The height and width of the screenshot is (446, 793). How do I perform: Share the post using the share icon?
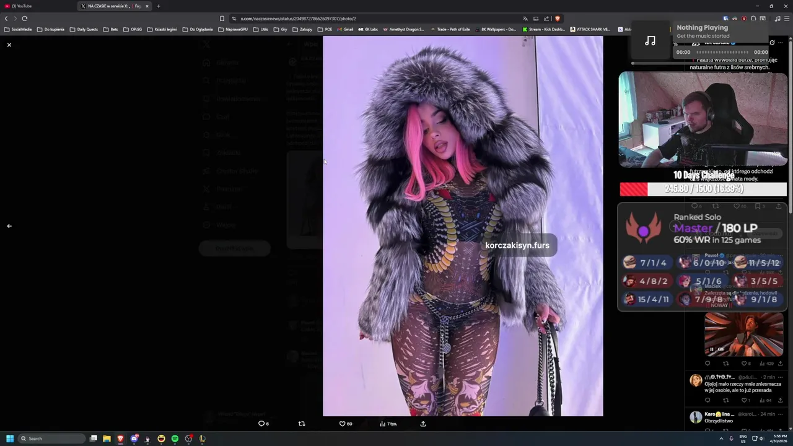point(423,424)
